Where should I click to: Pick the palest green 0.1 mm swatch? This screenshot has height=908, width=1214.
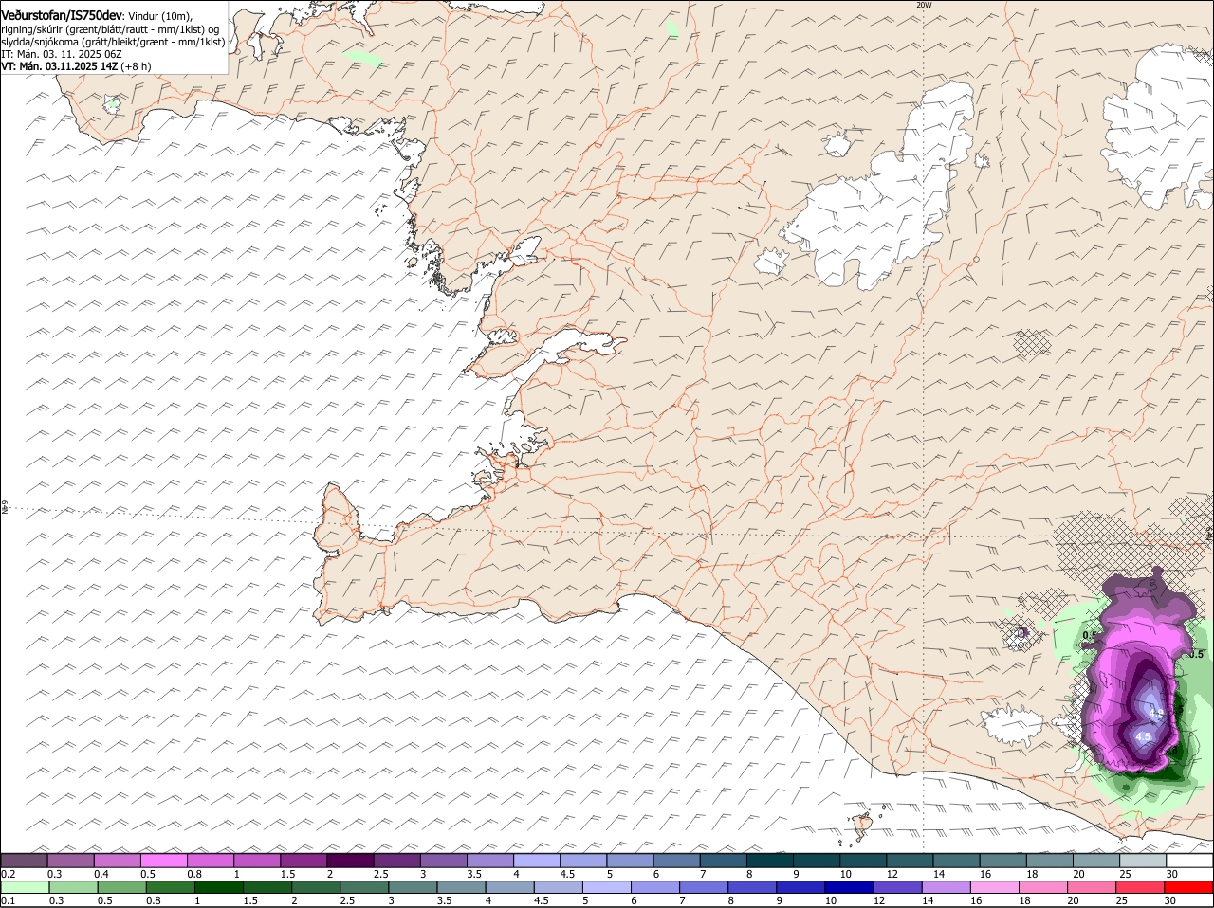point(24,887)
